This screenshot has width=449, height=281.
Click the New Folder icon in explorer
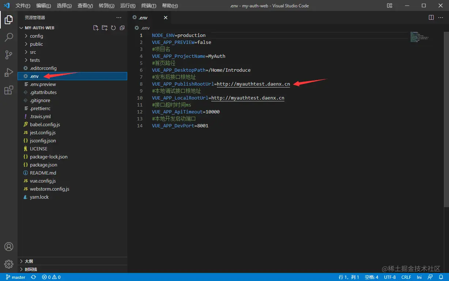click(x=105, y=28)
